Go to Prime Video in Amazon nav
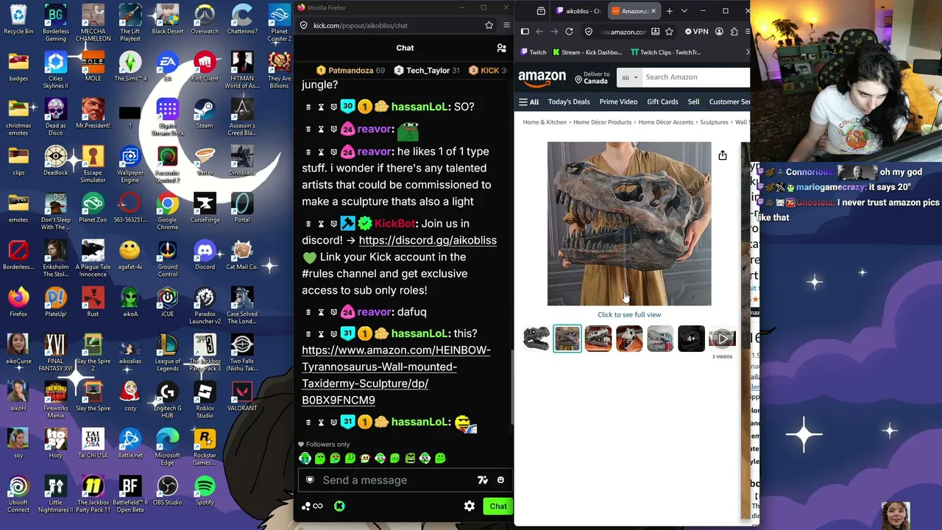This screenshot has width=942, height=530. click(618, 102)
